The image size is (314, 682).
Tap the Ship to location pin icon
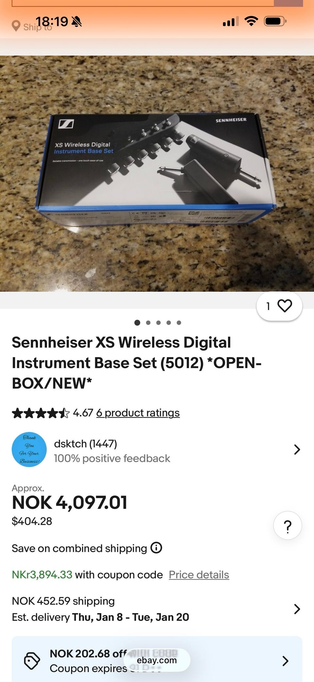tap(16, 26)
